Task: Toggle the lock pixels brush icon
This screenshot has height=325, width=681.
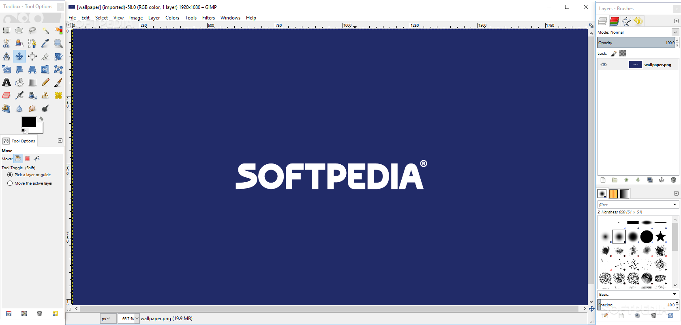Action: tap(614, 54)
